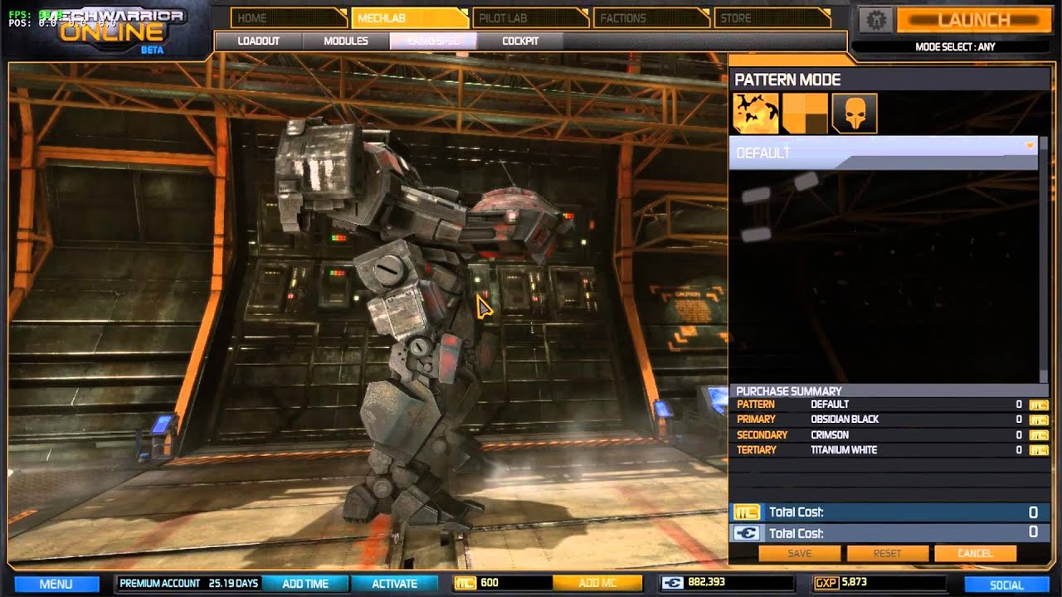Click the ADD MC button
1062x597 pixels.
click(x=597, y=584)
